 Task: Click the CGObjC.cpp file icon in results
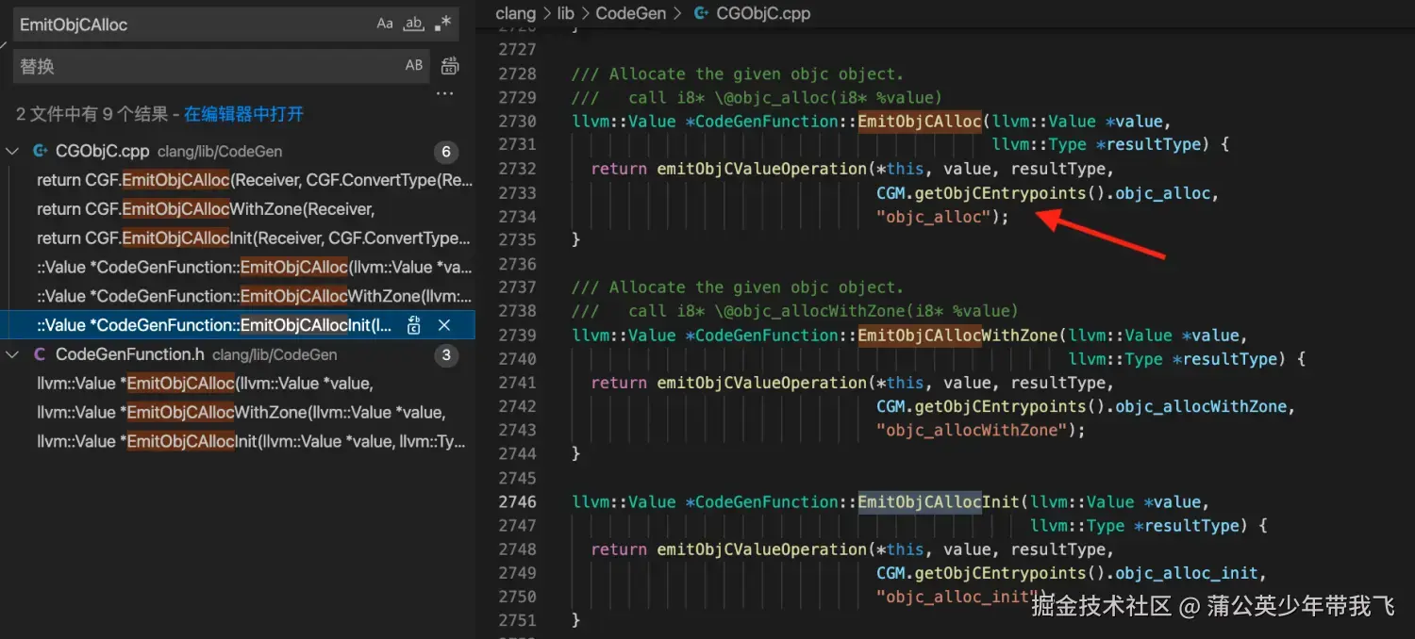click(x=40, y=151)
